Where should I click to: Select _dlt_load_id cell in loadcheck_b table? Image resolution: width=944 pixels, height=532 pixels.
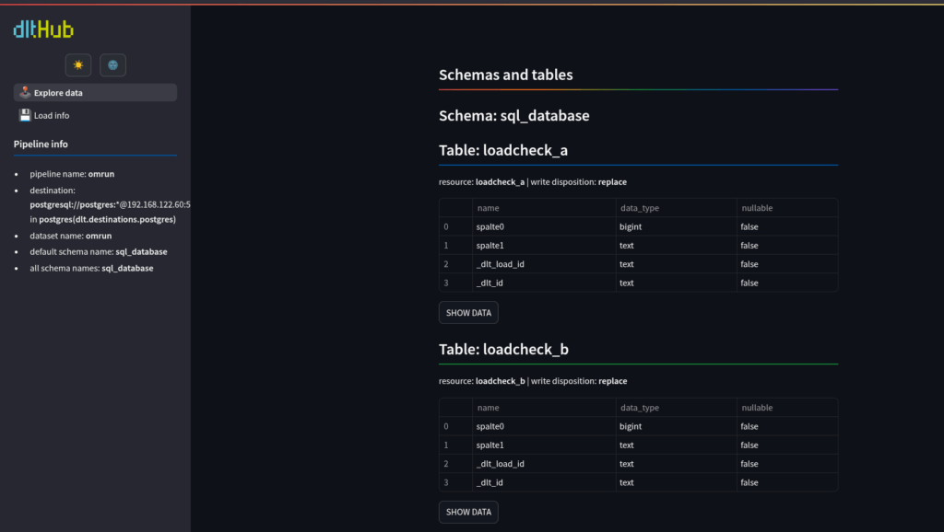pyautogui.click(x=544, y=464)
